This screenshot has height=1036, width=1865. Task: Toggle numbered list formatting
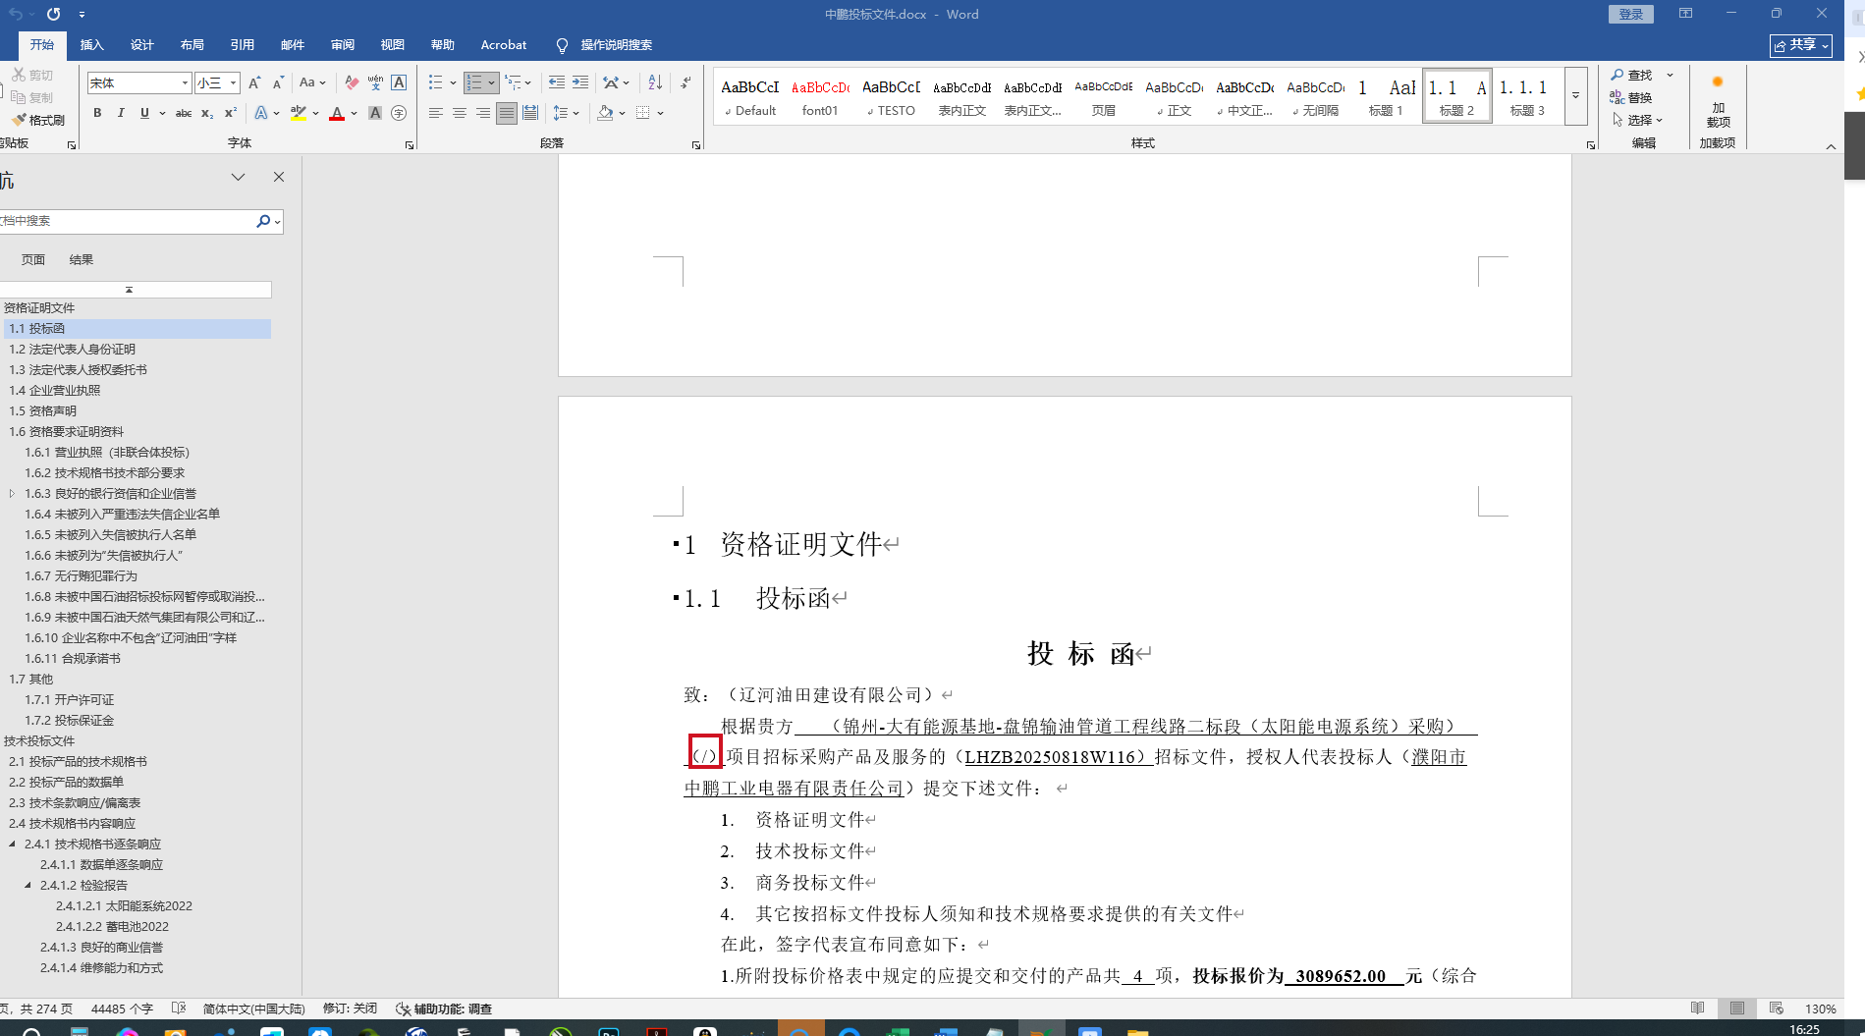point(474,83)
